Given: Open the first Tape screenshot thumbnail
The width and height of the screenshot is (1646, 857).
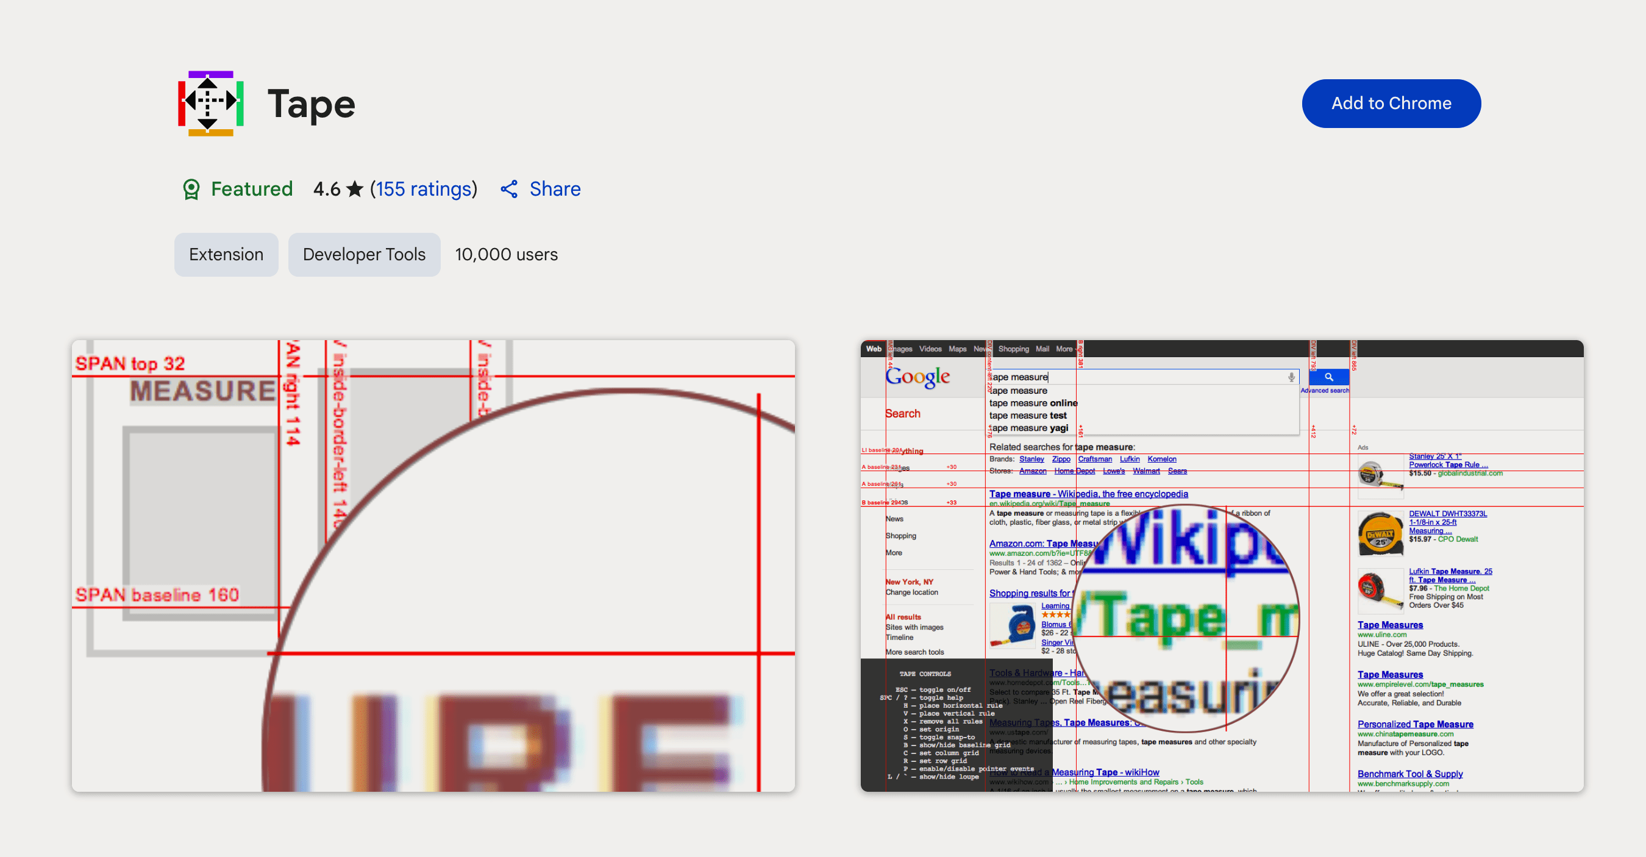Looking at the screenshot, I should coord(433,566).
